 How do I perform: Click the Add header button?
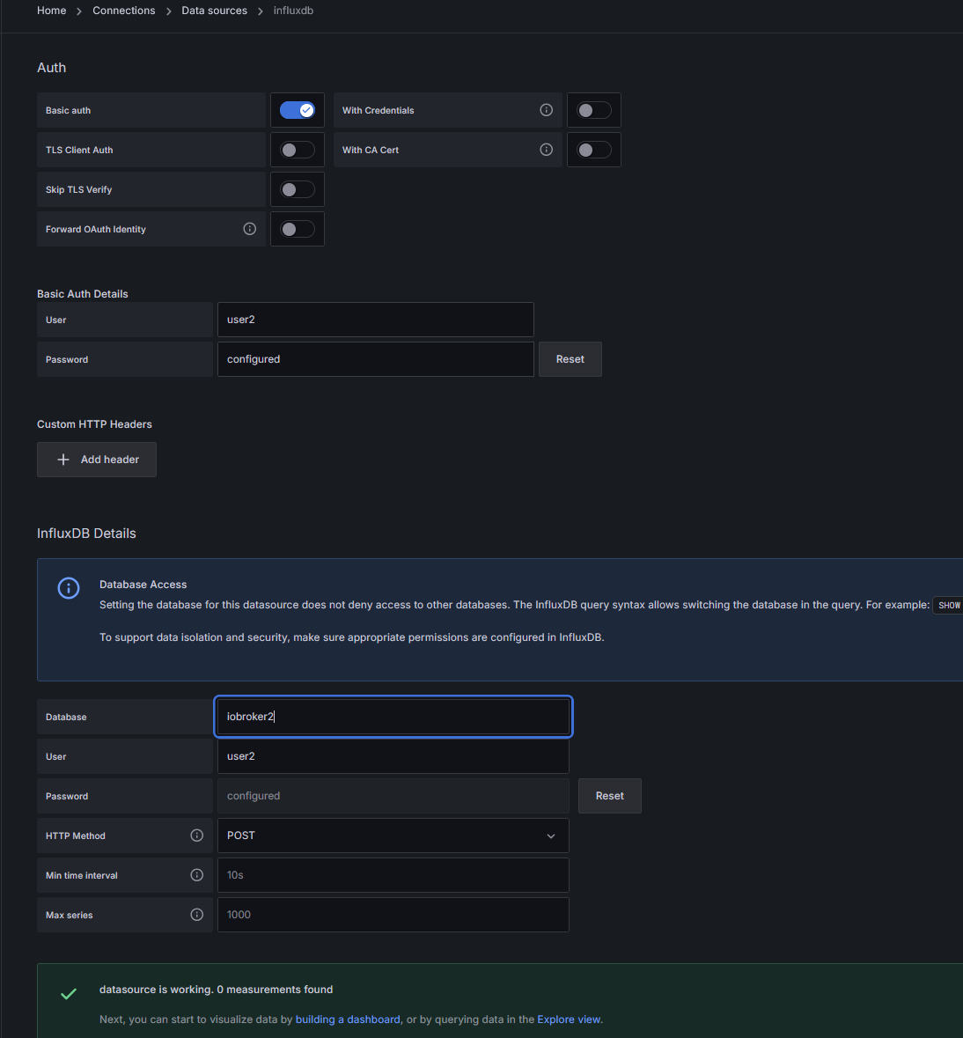(97, 460)
